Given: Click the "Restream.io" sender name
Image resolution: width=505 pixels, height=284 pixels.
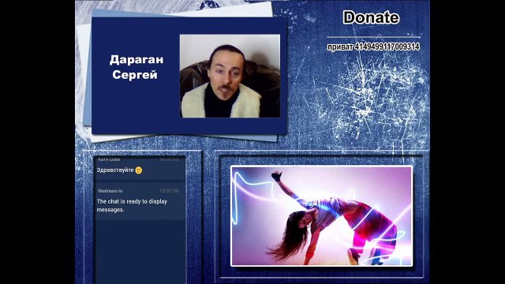Looking at the screenshot, I should [110, 191].
